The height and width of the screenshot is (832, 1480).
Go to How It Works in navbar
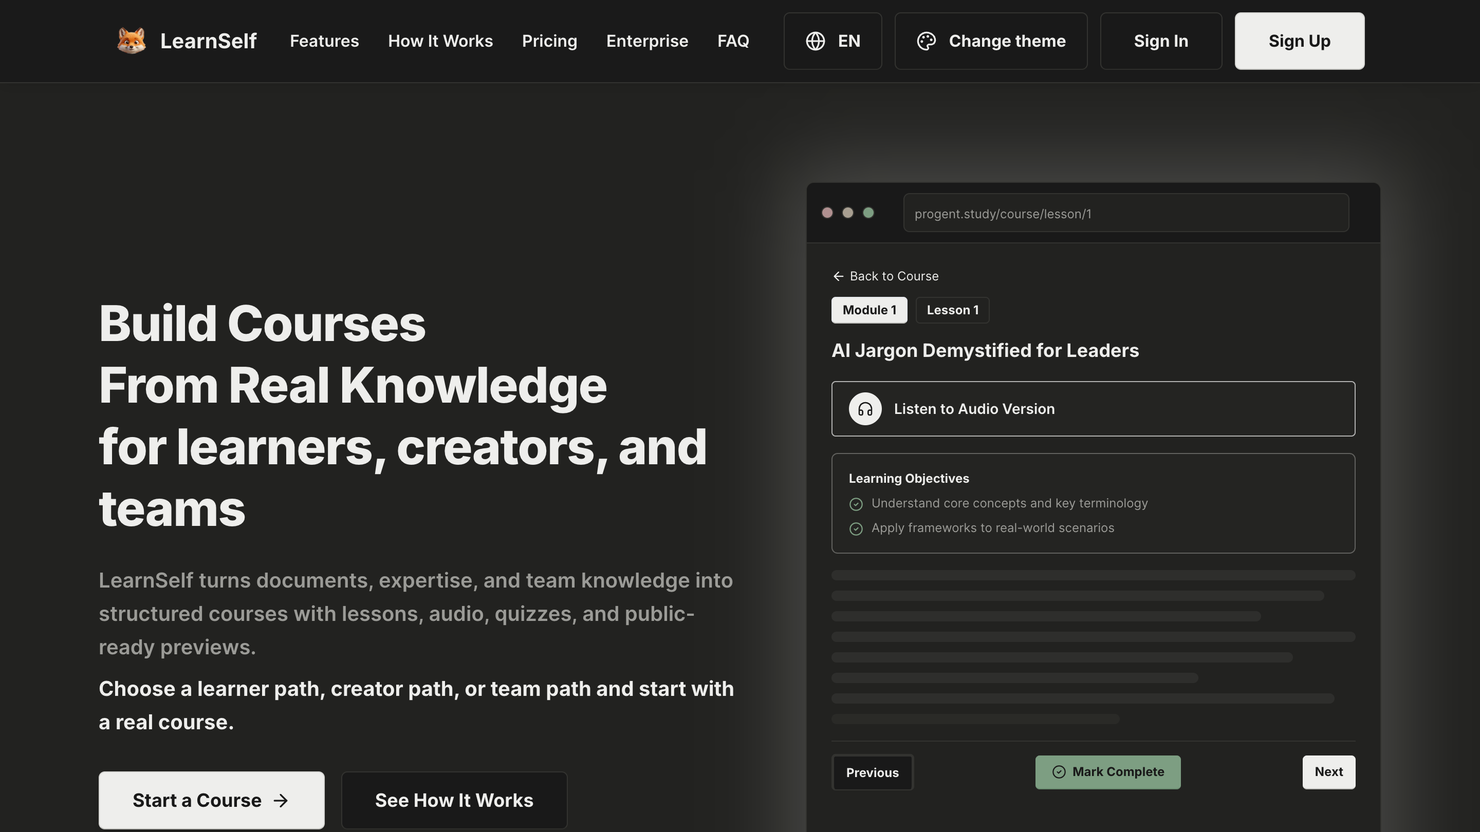coord(440,41)
